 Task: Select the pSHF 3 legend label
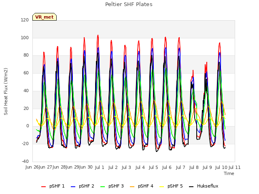coord(116,186)
